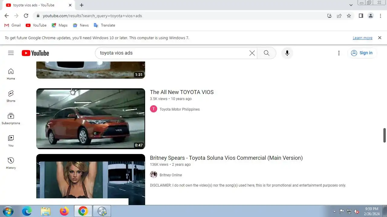Click the Sign in button

362,53
